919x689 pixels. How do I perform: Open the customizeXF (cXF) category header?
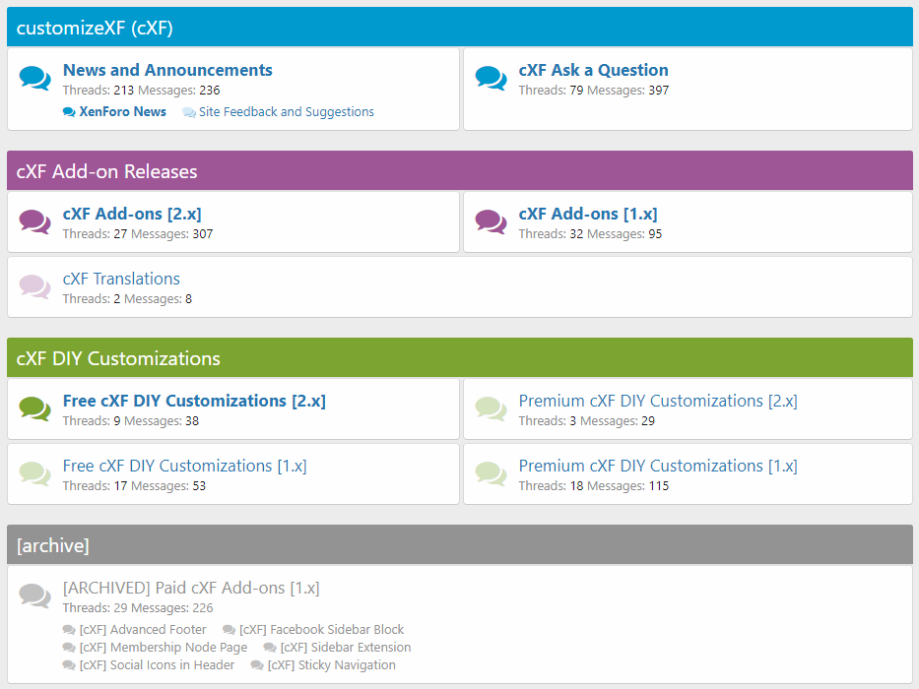pos(95,28)
